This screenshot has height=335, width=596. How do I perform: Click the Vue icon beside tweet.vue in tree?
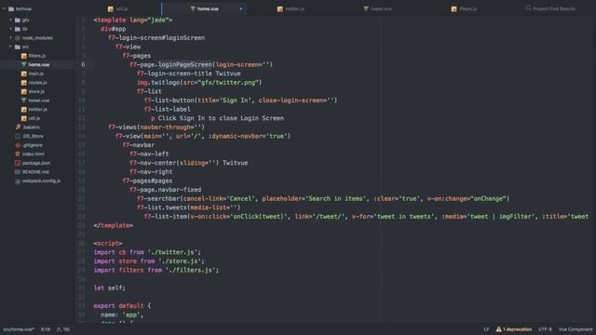pos(24,100)
